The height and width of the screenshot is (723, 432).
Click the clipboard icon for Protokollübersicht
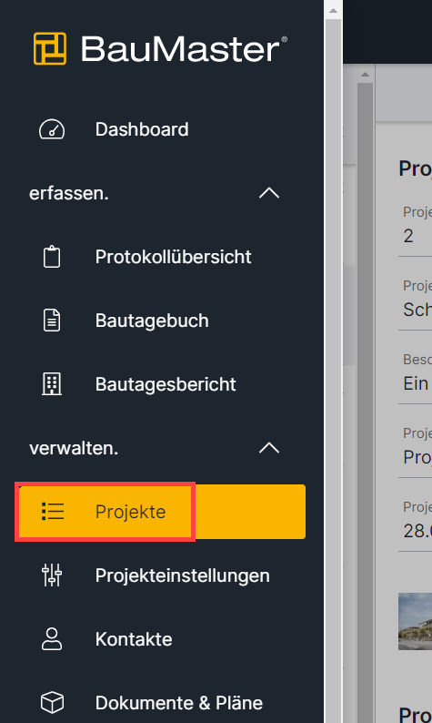52,257
